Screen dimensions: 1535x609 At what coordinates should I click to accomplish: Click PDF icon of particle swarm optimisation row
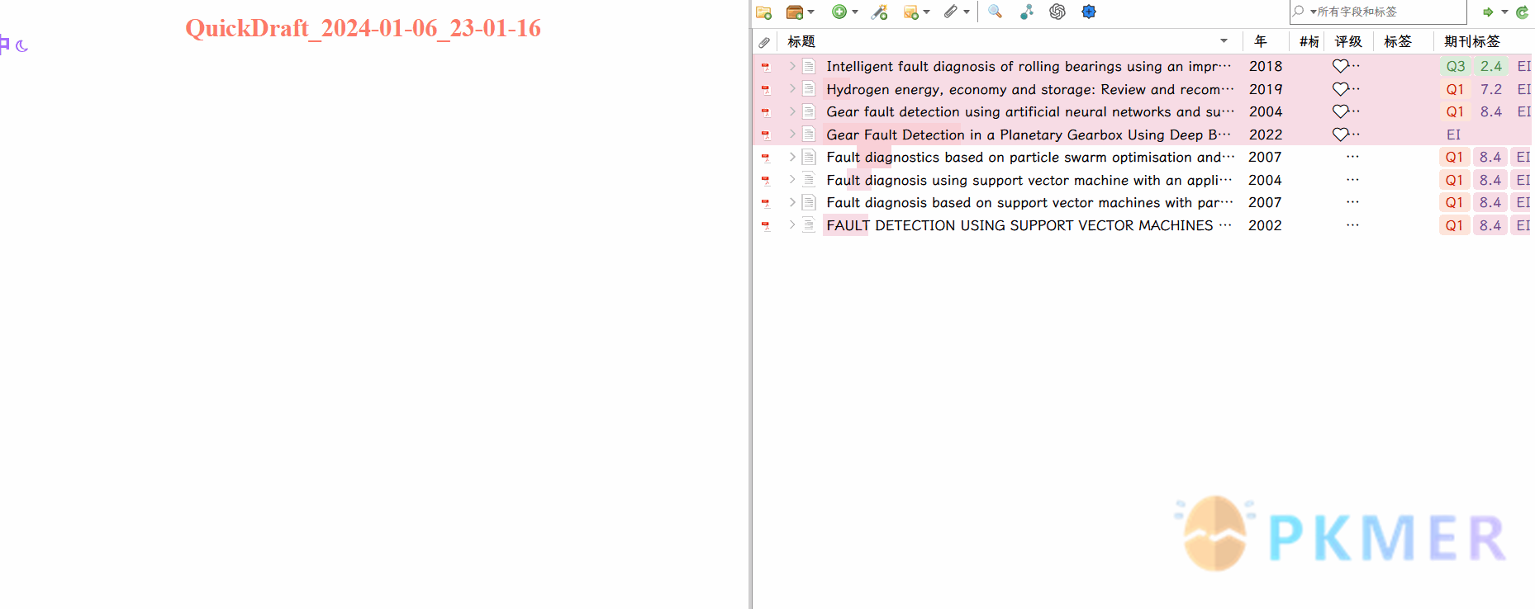tap(766, 158)
